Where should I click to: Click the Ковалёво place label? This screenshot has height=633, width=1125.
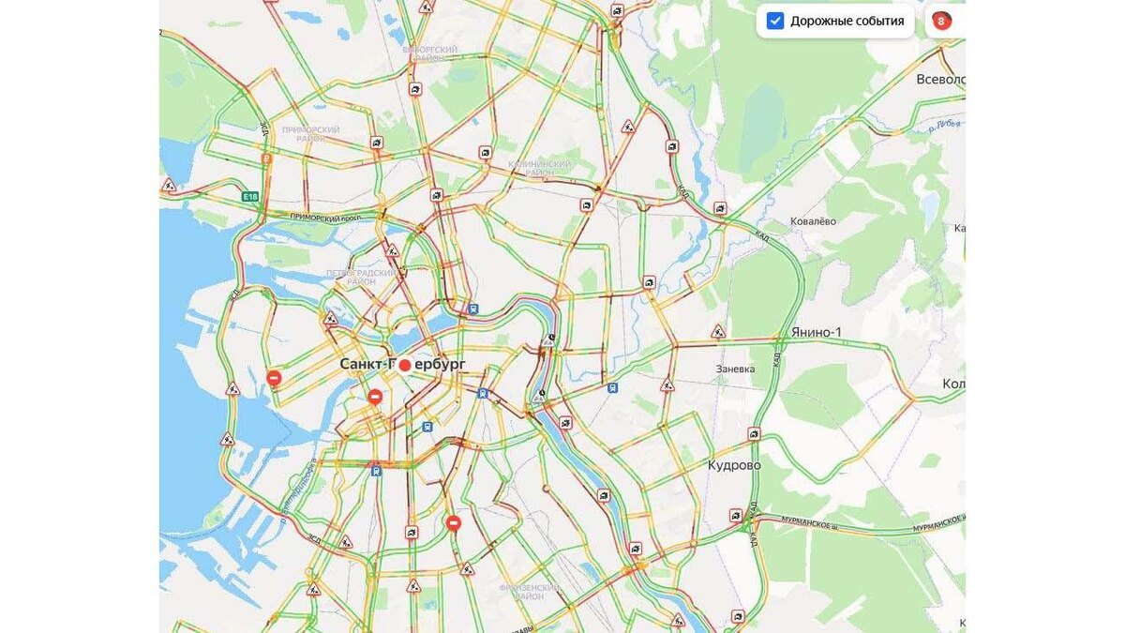(814, 221)
